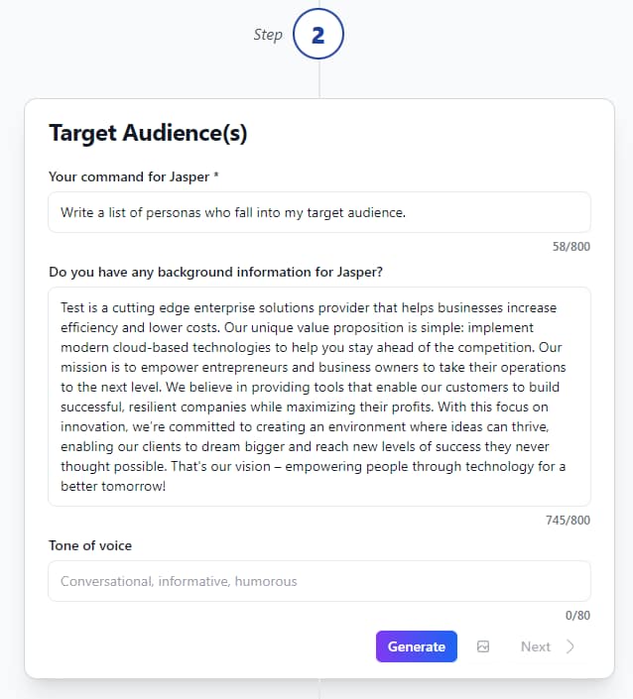The width and height of the screenshot is (633, 699).
Task: Click the 745/800 character counter
Action: [x=568, y=521]
